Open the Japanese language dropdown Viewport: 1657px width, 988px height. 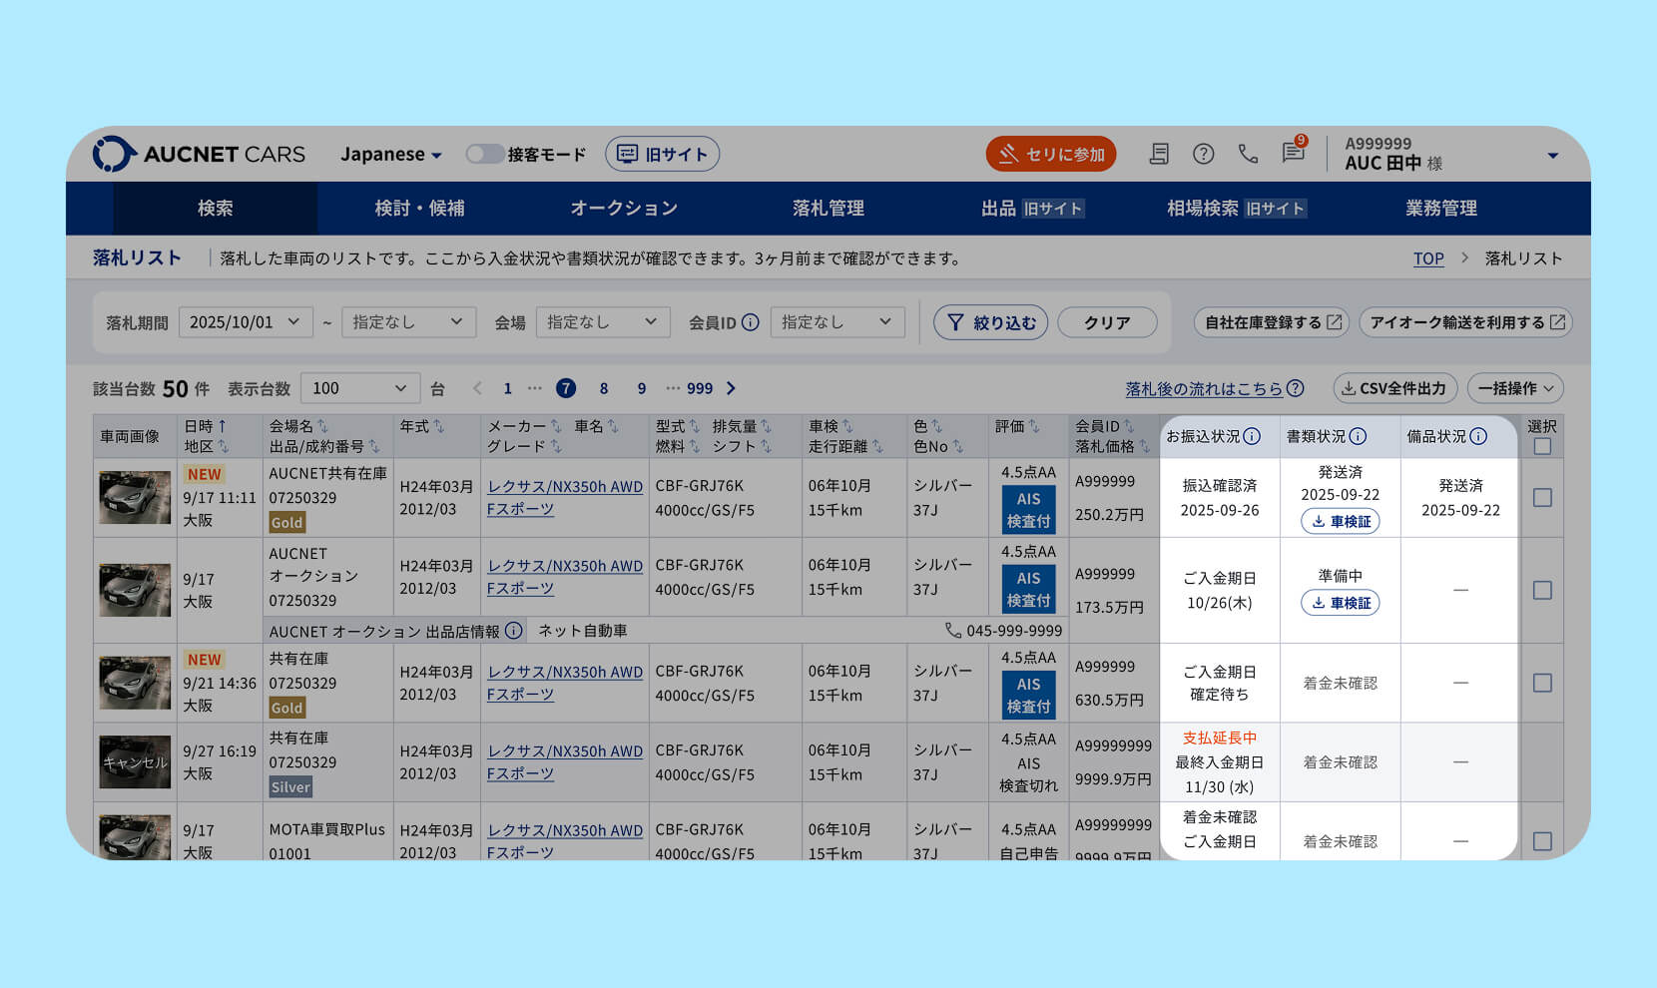tap(390, 154)
